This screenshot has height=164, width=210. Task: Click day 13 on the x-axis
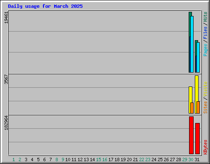(x=86, y=159)
